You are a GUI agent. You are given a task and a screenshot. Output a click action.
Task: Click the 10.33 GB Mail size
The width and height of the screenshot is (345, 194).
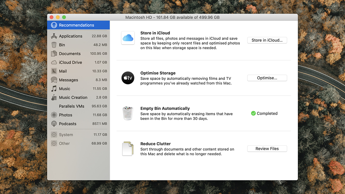click(x=99, y=71)
